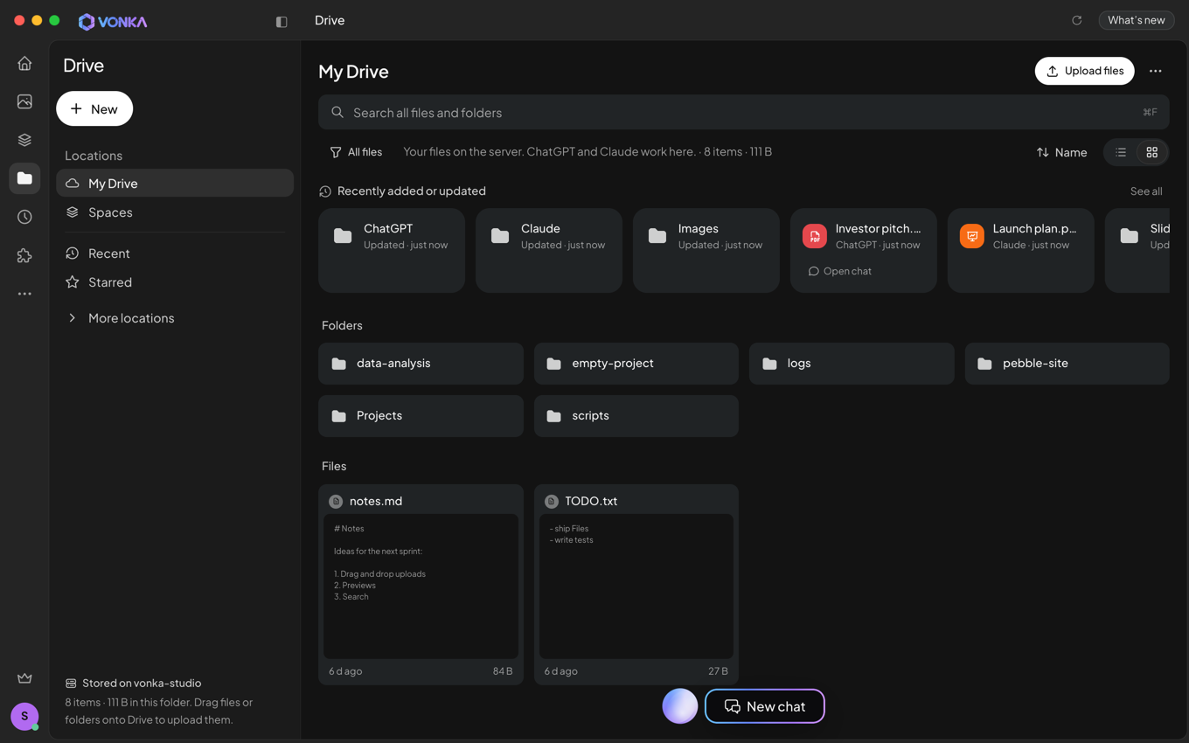1189x743 pixels.
Task: Click the New button
Action: (94, 108)
